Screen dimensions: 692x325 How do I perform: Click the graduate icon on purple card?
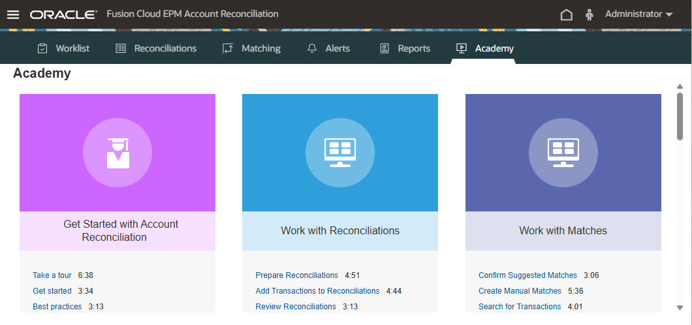pos(118,153)
